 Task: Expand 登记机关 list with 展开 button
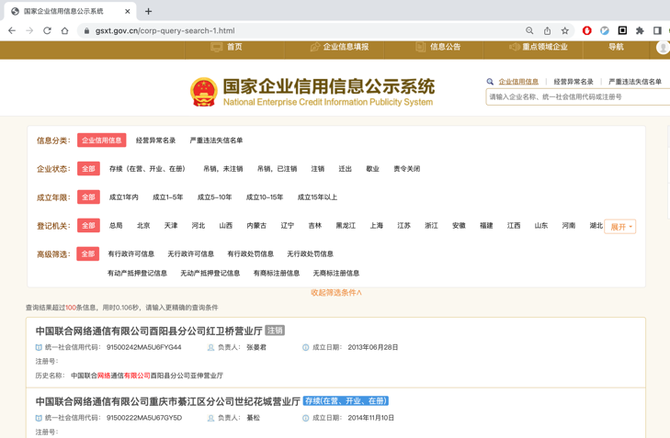620,227
